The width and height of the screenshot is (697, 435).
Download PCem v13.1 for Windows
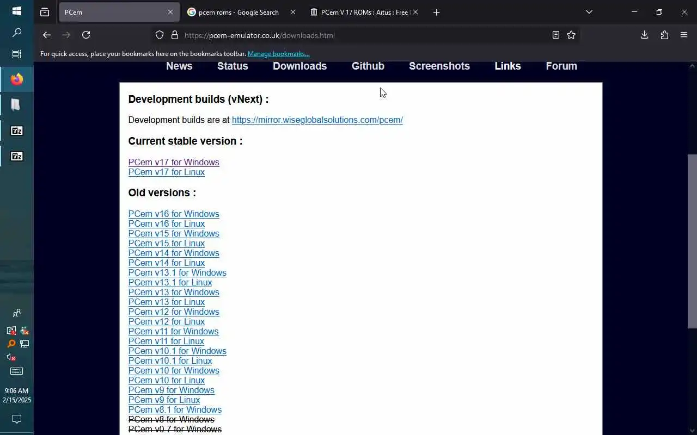coord(178,272)
